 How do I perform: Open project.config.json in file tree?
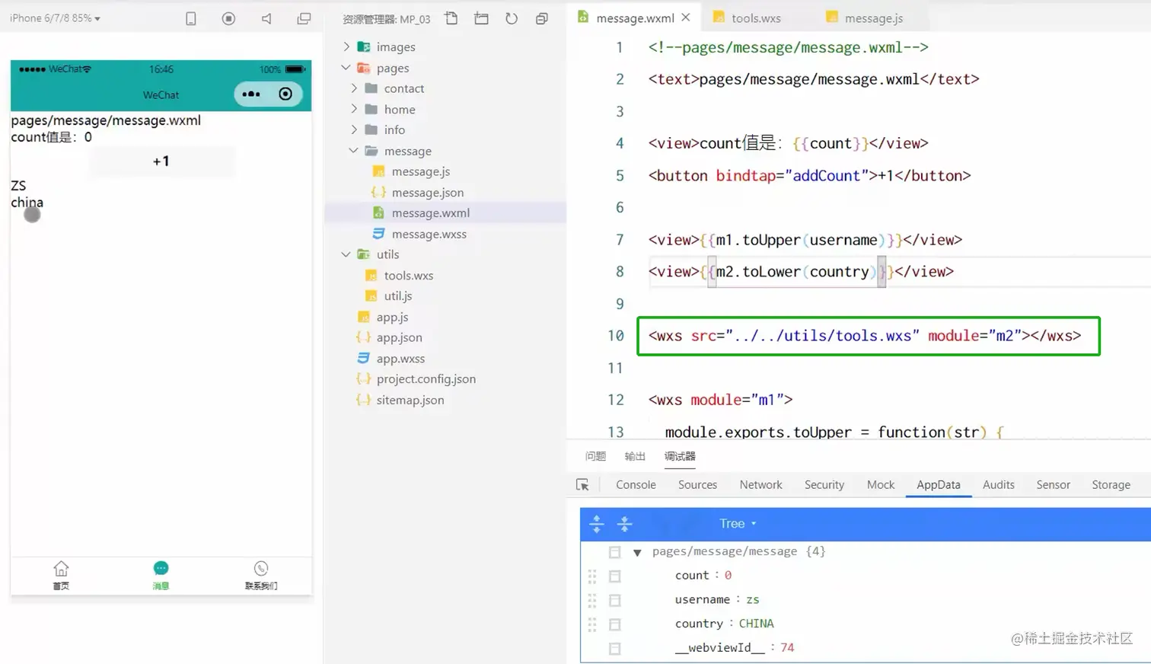[x=426, y=379]
